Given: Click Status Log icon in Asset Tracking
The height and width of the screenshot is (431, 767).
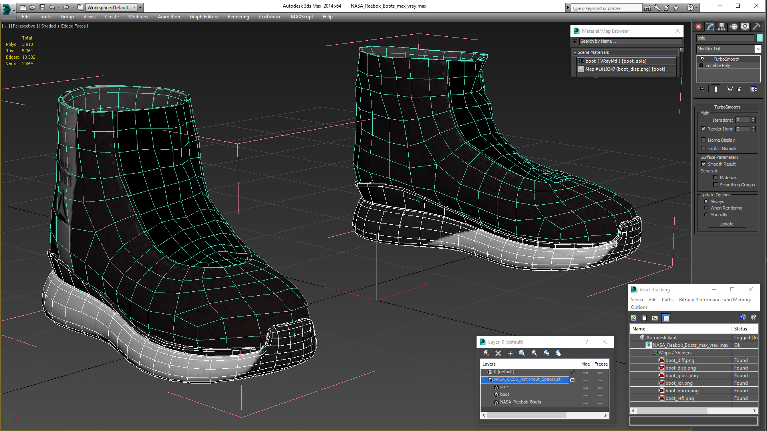Looking at the screenshot, I should click(644, 318).
